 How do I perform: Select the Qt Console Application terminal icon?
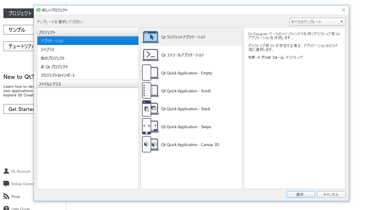click(x=150, y=55)
